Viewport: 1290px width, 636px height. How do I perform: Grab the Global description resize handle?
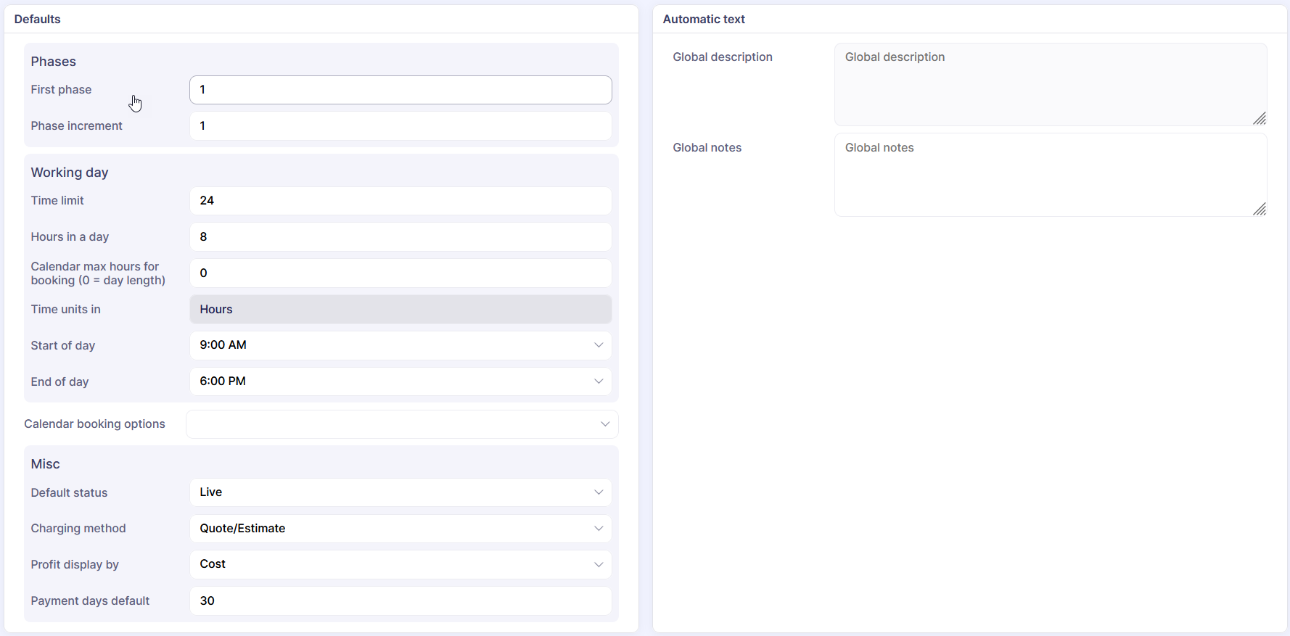point(1260,118)
